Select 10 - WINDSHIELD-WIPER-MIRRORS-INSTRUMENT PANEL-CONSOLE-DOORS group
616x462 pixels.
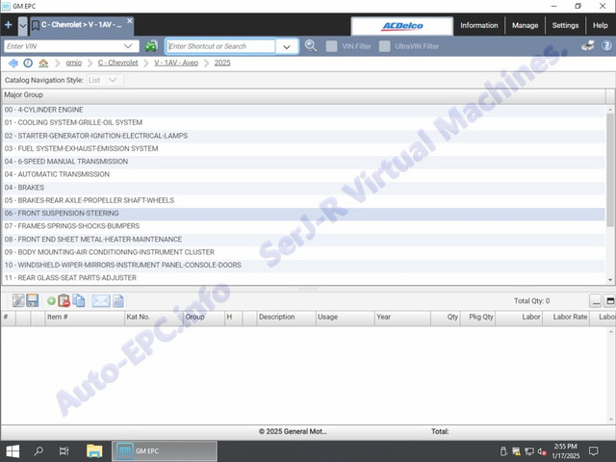click(x=303, y=266)
